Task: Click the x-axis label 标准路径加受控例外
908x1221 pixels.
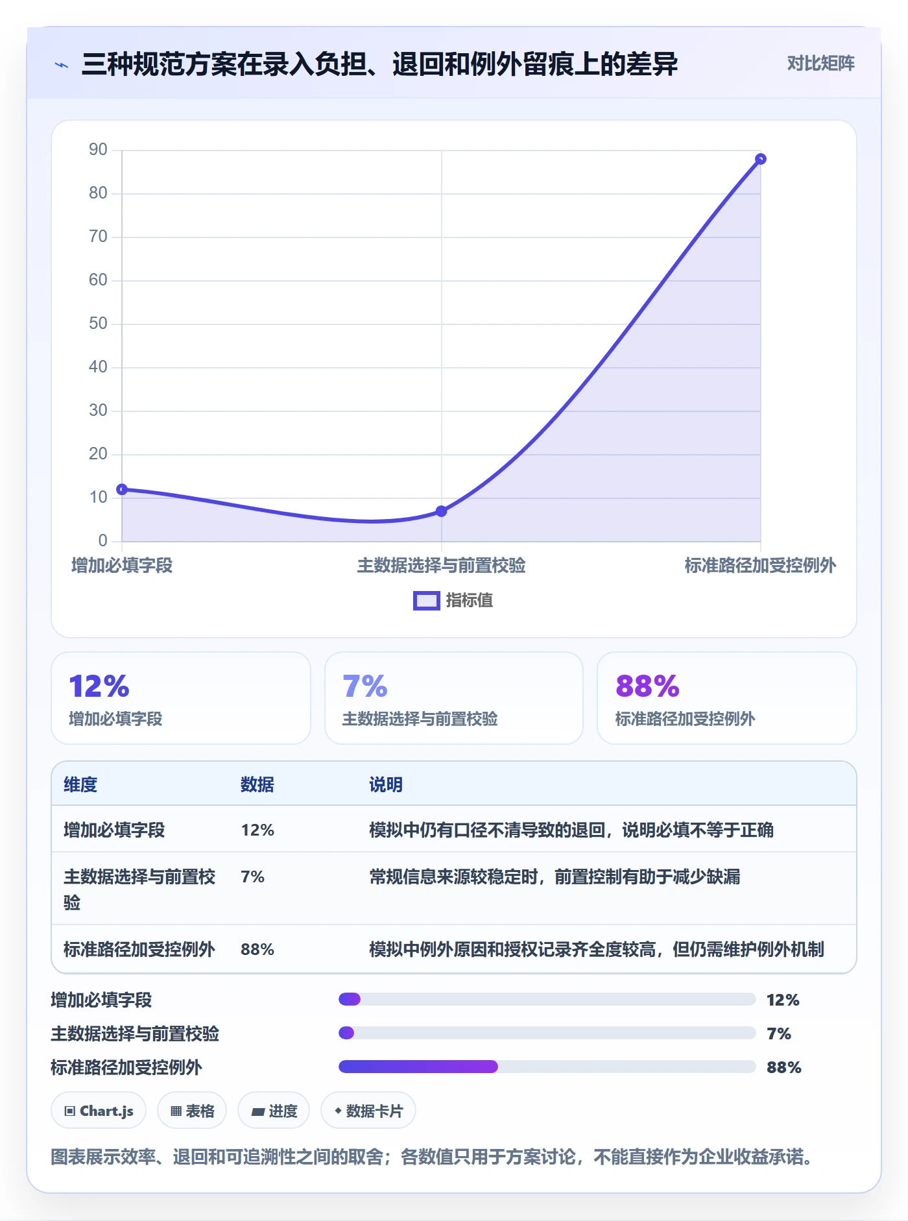Action: coord(760,565)
